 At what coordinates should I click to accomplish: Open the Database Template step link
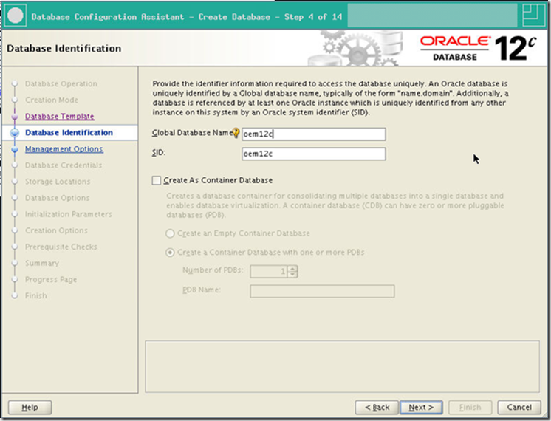(x=59, y=116)
